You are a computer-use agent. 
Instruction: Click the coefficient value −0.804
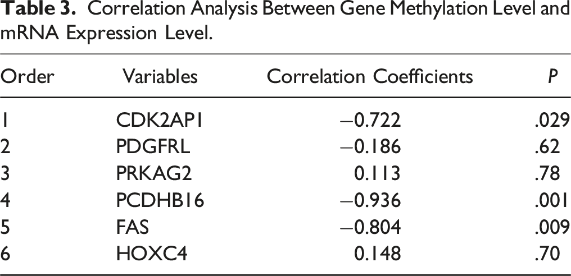coord(369,227)
